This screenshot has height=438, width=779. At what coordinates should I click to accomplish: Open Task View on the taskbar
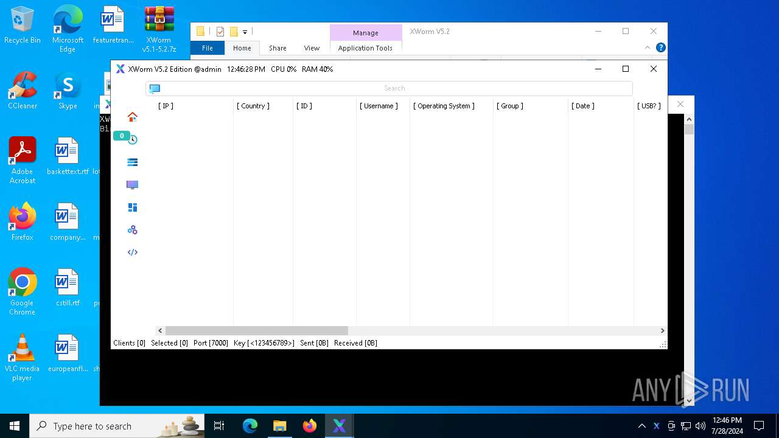219,426
